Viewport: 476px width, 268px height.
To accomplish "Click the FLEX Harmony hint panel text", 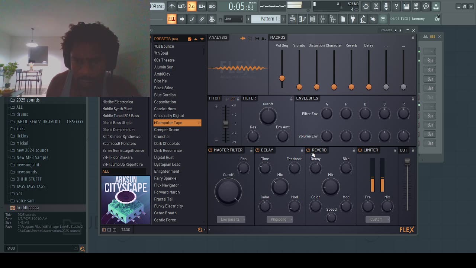I will click(412, 19).
